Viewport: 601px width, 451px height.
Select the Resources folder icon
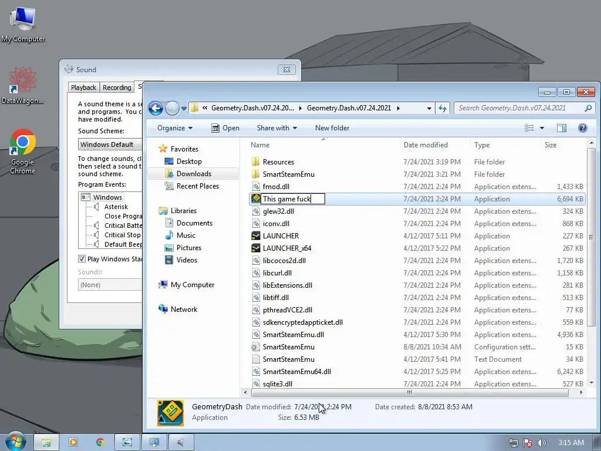pos(256,162)
